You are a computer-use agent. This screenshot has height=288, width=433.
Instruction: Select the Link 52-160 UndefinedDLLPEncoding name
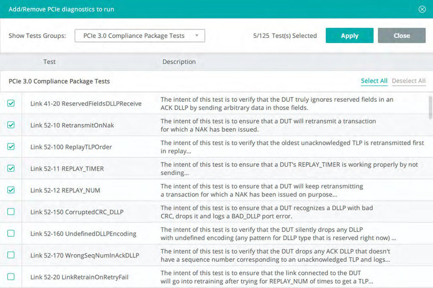[83, 234]
